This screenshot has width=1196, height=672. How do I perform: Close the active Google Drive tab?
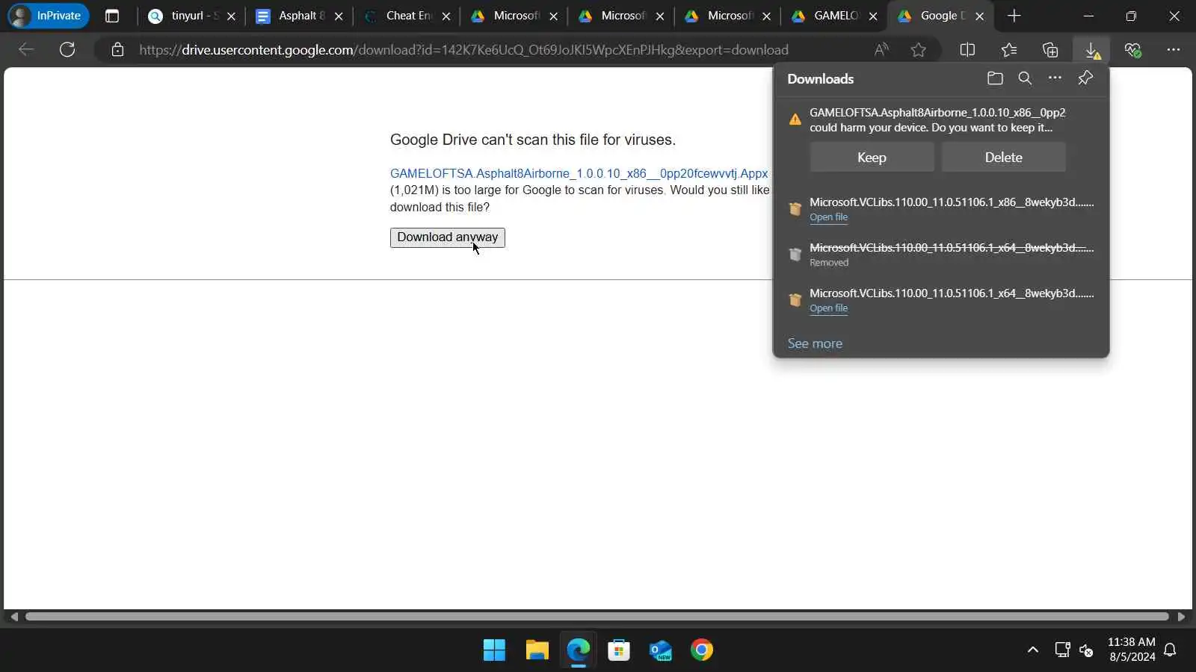[x=979, y=16]
